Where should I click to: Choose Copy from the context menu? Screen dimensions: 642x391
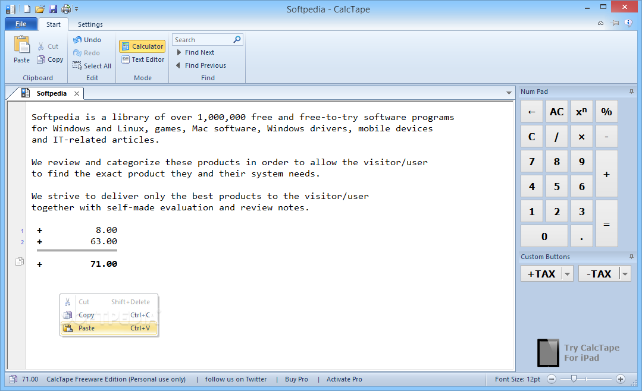click(x=109, y=315)
